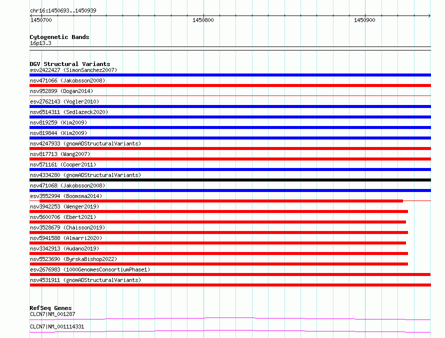This screenshot has width=445, height=338.
Task: Click nsv471068 (Jakobsson2008) label
Action: tap(67, 185)
